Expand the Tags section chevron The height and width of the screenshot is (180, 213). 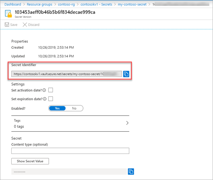tap(127, 123)
